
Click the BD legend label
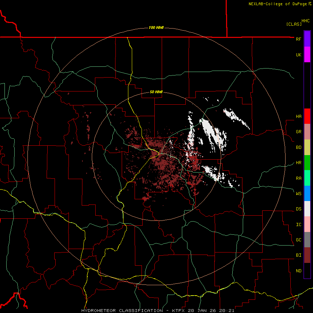point(298,147)
